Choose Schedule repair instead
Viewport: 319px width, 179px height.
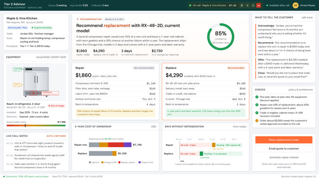click(x=284, y=157)
